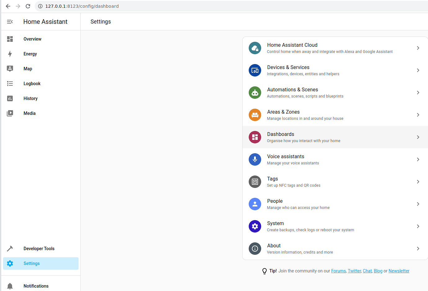The height and width of the screenshot is (291, 428).
Task: Open the Map icon in the sidebar
Action: tap(10, 68)
